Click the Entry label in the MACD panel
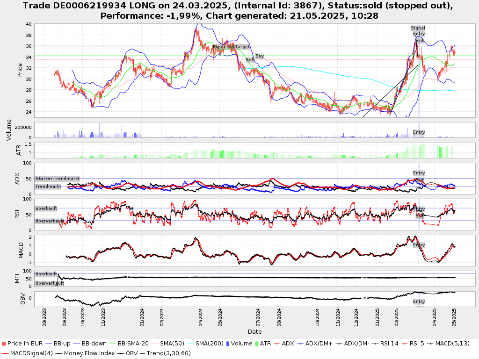Viewport: 479px width, 359px height. (419, 245)
